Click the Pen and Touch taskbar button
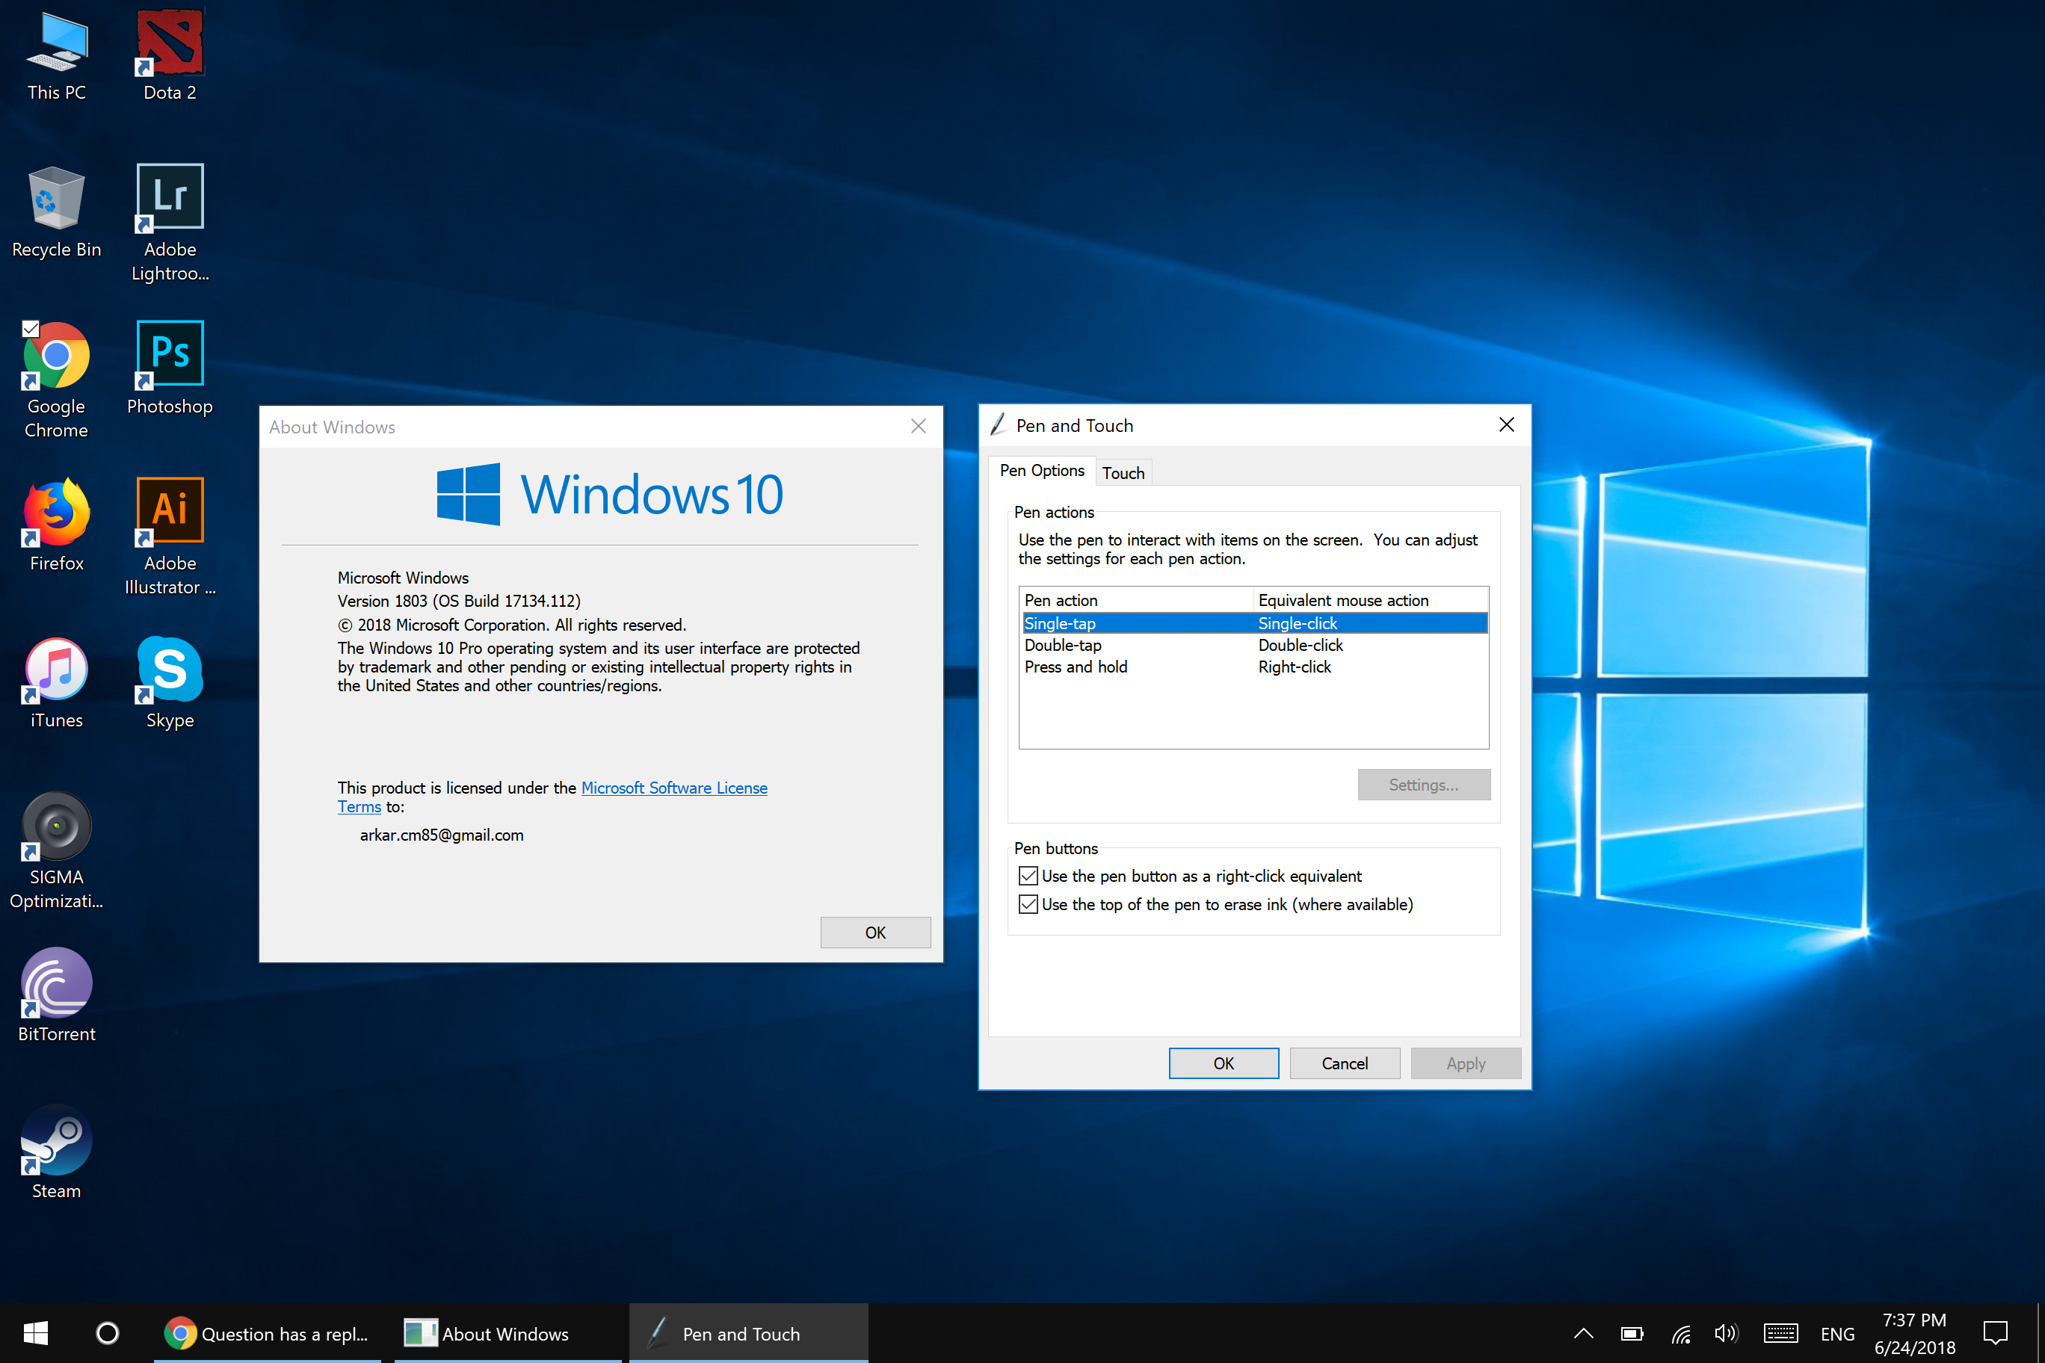The width and height of the screenshot is (2045, 1363). pyautogui.click(x=749, y=1332)
